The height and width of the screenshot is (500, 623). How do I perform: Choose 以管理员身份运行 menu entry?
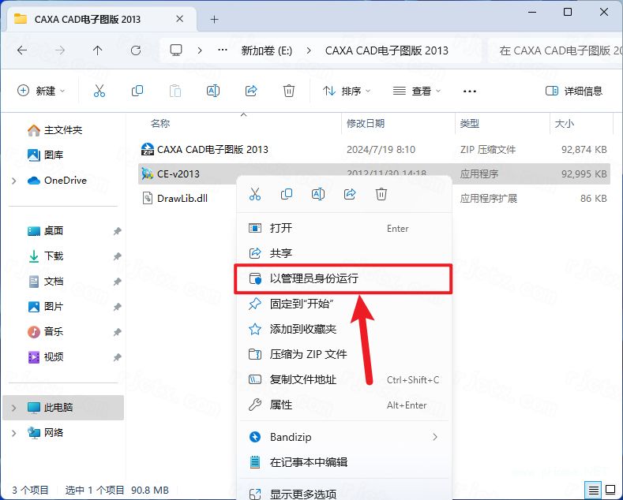click(x=344, y=278)
